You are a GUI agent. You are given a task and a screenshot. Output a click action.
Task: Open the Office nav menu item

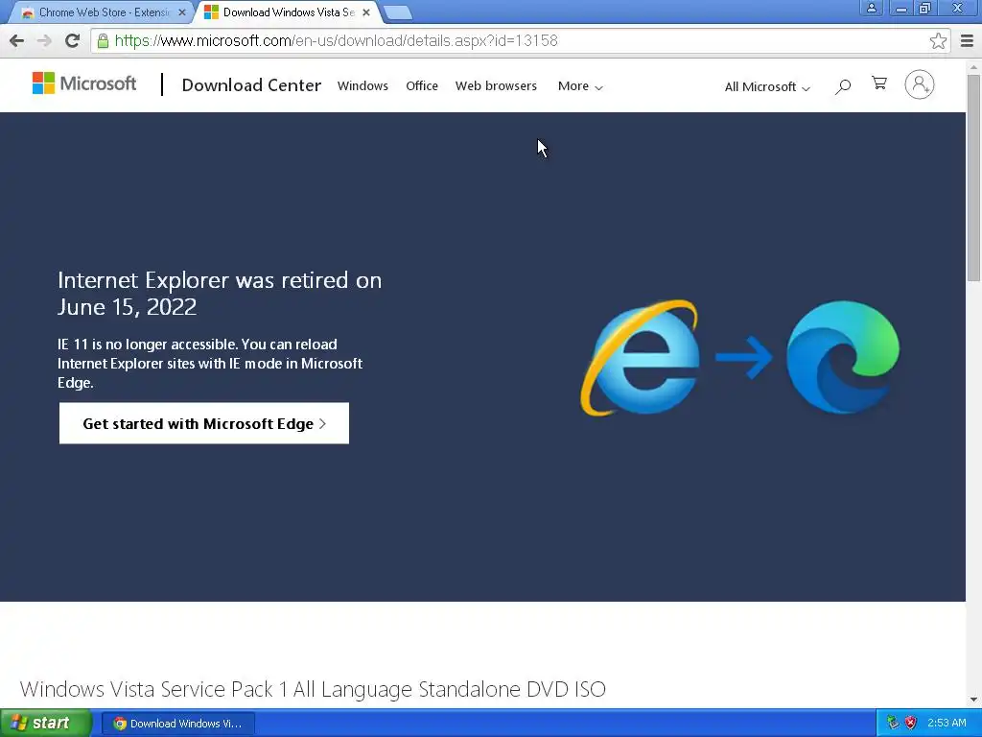[x=422, y=85]
